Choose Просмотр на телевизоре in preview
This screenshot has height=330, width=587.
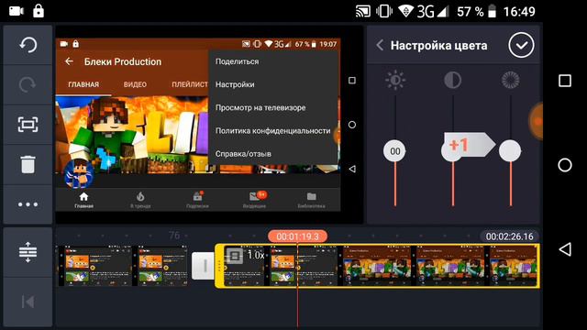coord(260,108)
